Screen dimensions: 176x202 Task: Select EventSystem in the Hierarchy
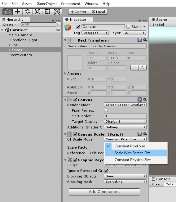[x=20, y=55]
